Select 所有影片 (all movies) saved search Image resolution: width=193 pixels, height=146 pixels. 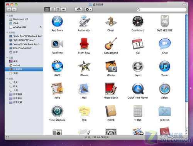(24, 98)
